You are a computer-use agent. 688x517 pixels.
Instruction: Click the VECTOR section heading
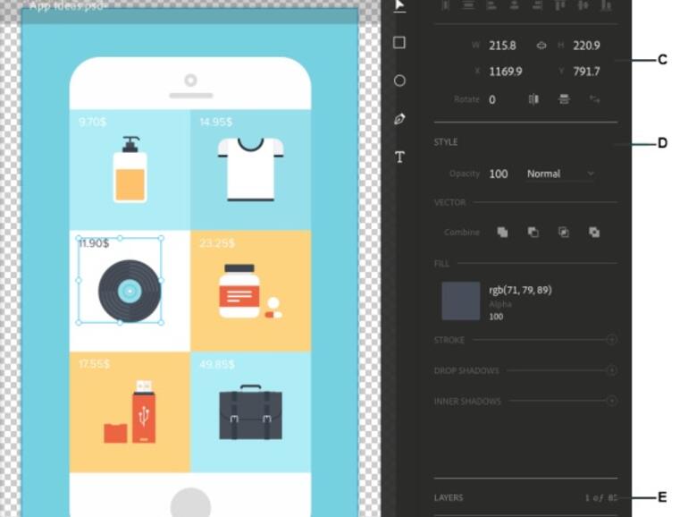point(449,202)
